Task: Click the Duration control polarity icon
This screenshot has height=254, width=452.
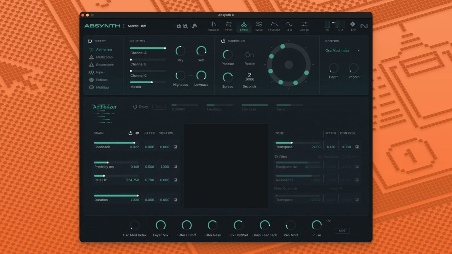Action: coord(175,200)
